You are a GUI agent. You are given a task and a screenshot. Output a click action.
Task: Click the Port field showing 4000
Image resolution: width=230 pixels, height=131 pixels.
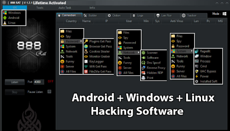[x=39, y=82]
